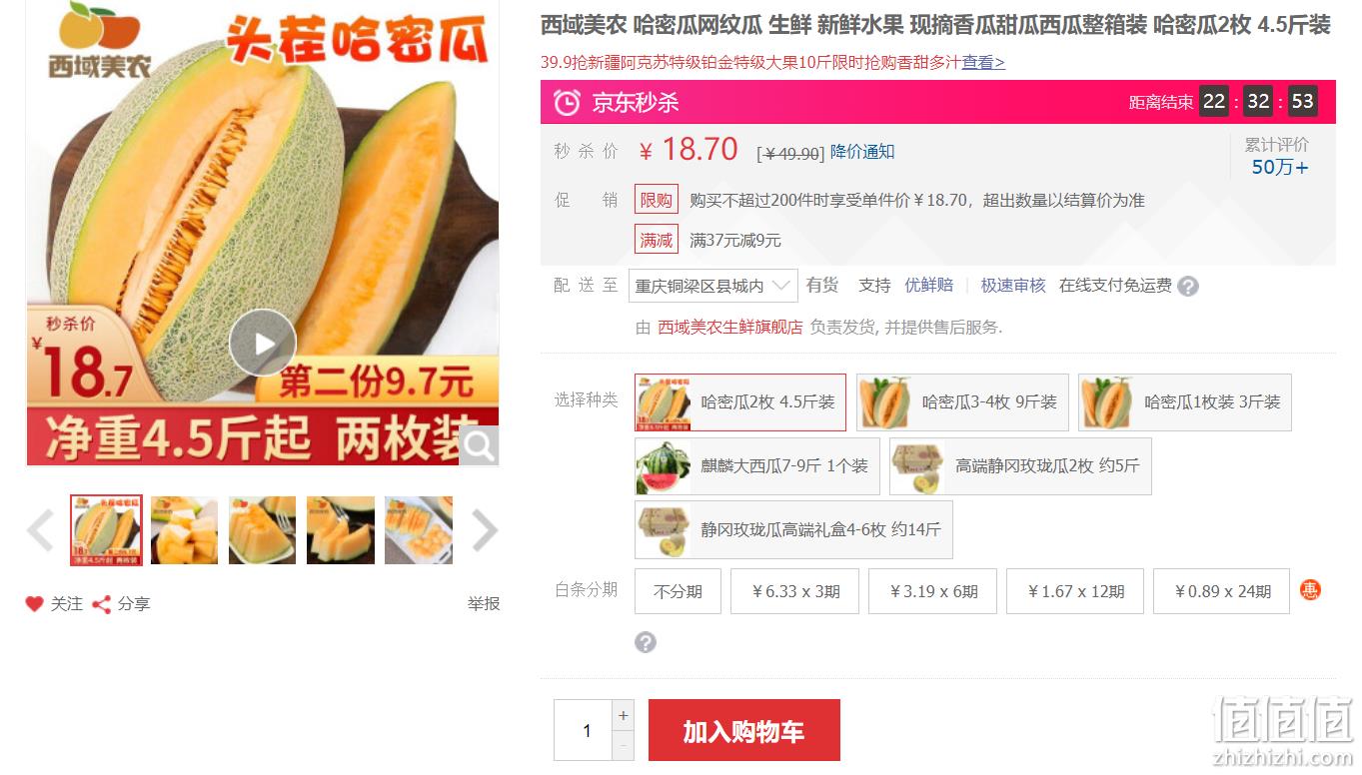Click the help question mark beside 在线支付免运费
Screen dimensions: 1362x775
[1187, 287]
